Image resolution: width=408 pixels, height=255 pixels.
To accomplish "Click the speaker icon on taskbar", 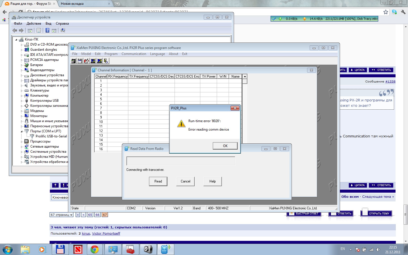I will [x=148, y=249].
